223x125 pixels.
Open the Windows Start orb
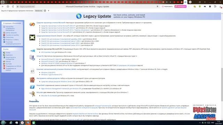pos(3,123)
